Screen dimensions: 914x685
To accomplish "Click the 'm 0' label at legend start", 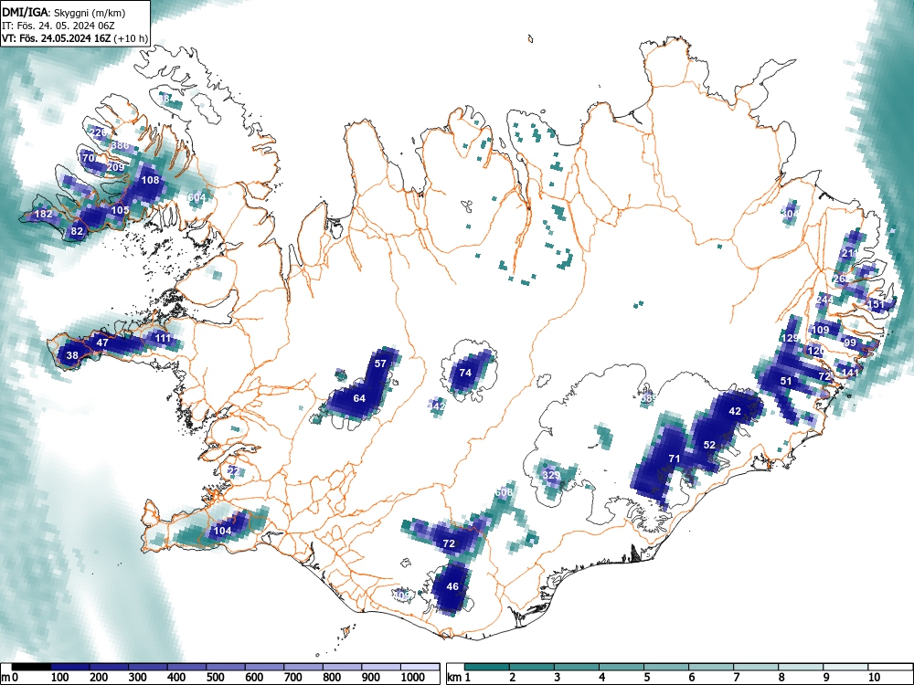I will 10,678.
